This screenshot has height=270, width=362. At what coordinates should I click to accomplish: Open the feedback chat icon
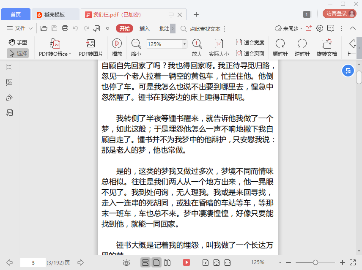pyautogui.click(x=331, y=28)
